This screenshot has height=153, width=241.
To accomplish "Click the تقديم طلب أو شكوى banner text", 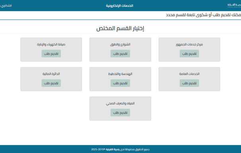I will click(x=204, y=15).
